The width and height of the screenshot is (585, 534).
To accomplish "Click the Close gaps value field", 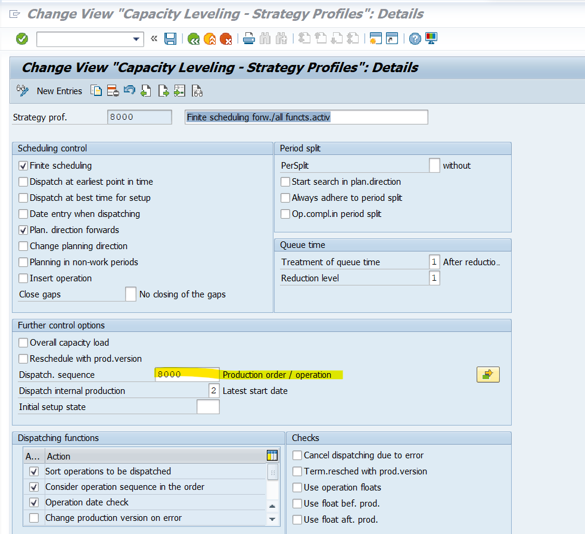I will click(130, 294).
